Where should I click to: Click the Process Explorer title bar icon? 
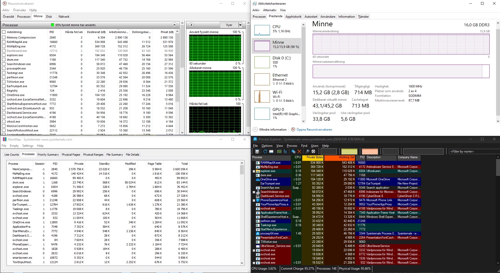[x=255, y=139]
